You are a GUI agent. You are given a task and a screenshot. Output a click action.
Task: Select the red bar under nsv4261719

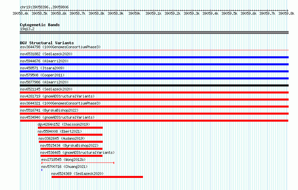[154, 100]
